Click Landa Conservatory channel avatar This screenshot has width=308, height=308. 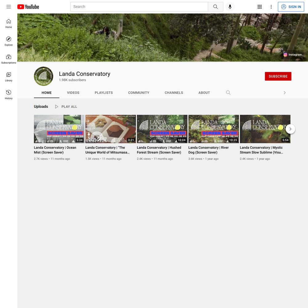pyautogui.click(x=44, y=76)
